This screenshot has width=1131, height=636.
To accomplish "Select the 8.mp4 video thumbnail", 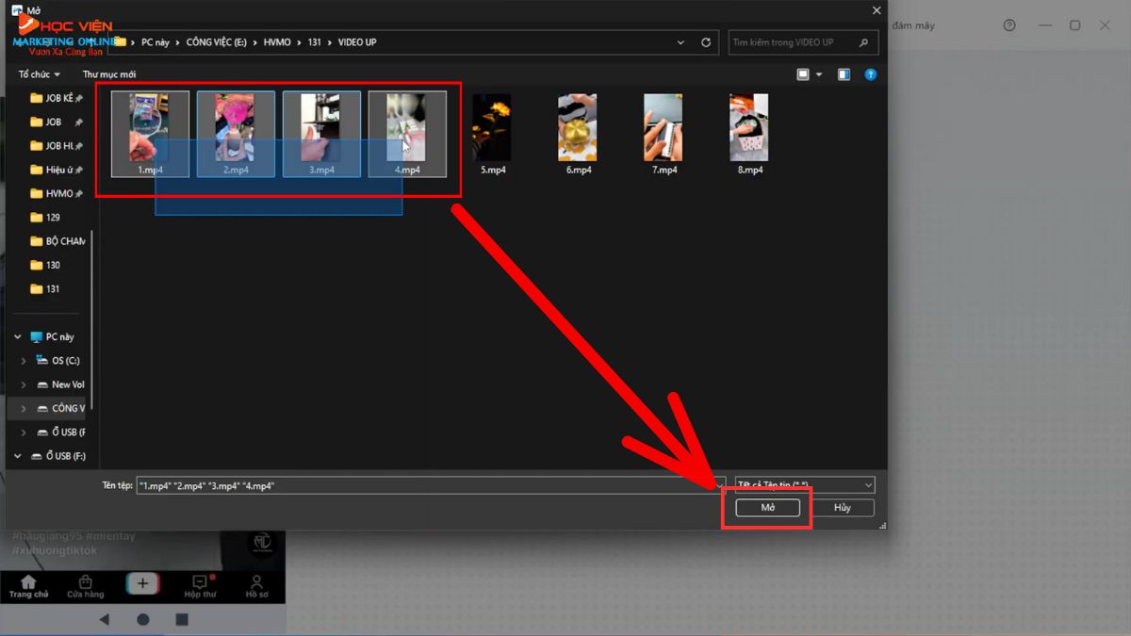I will 749,134.
